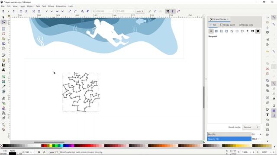This screenshot has height=155, width=277.
Task: Toggle show transformation handles for nodes
Action: [x=167, y=11]
